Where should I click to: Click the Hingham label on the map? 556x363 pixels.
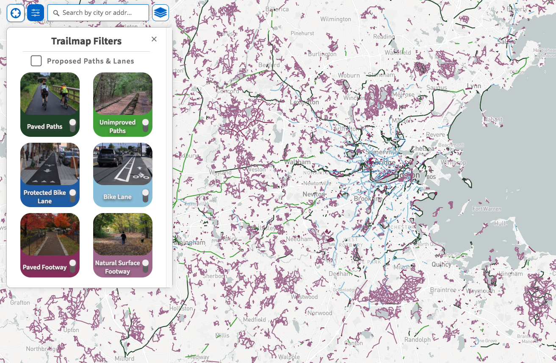click(511, 274)
